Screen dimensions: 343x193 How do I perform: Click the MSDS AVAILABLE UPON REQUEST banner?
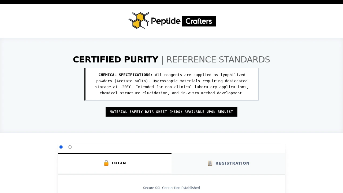171,112
